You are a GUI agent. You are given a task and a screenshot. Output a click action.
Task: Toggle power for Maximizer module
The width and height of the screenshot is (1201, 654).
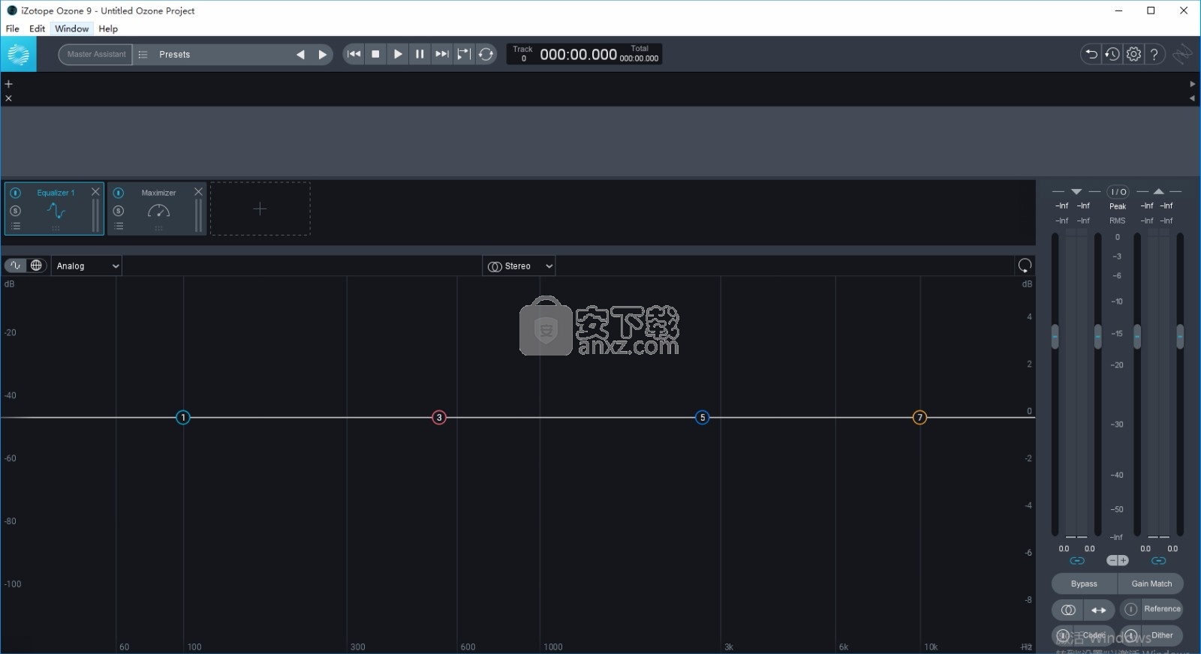pos(118,193)
